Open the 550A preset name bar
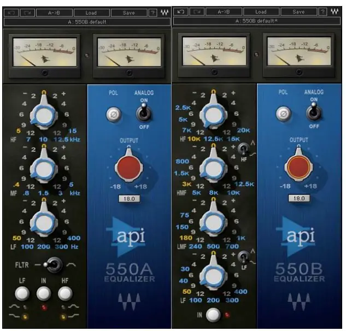The height and width of the screenshot is (331, 346). point(87,22)
